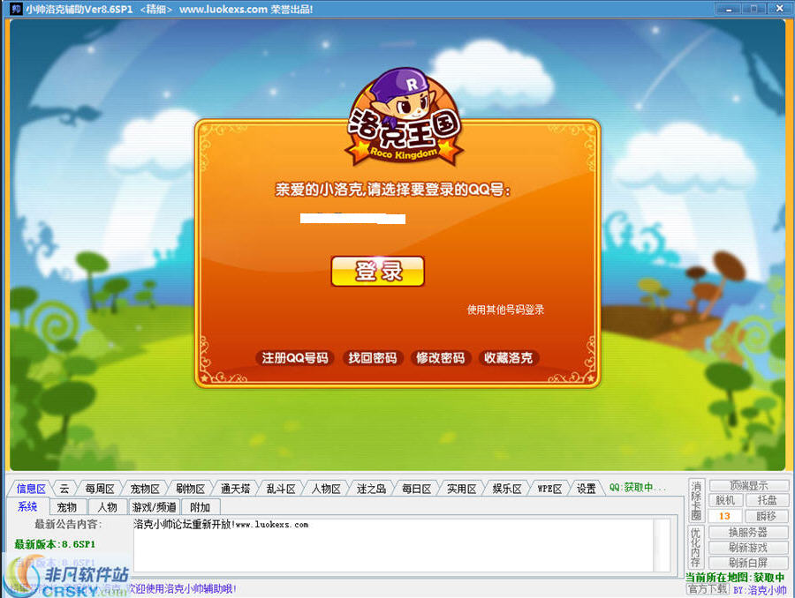Click the 托盘 button
Screen dimensions: 795x598
click(x=767, y=500)
